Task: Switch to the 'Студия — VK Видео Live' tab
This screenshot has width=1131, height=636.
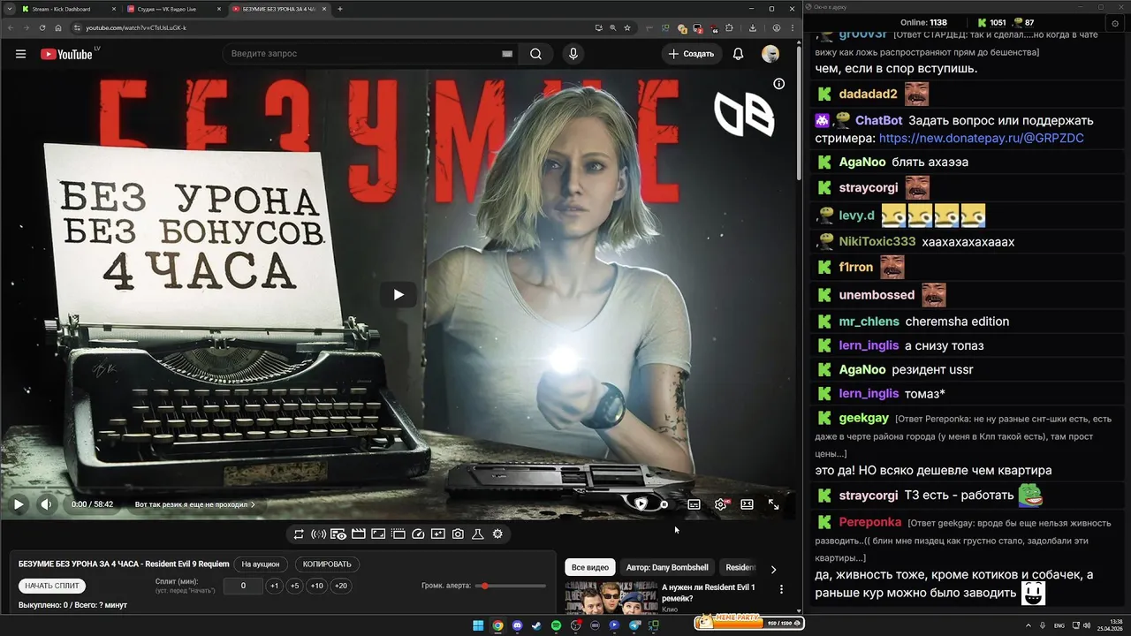Action: tap(173, 9)
